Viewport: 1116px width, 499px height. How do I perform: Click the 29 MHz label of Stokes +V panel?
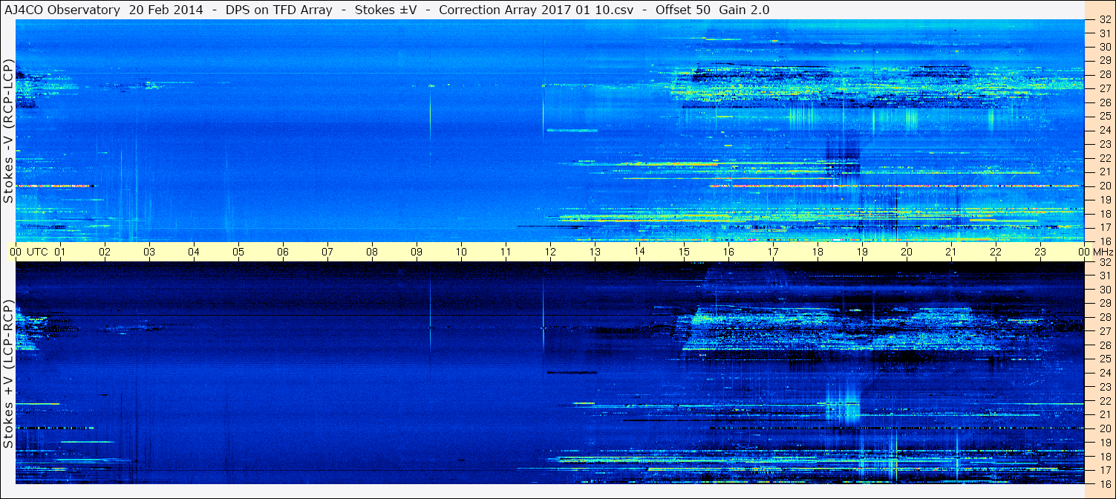[1105, 304]
